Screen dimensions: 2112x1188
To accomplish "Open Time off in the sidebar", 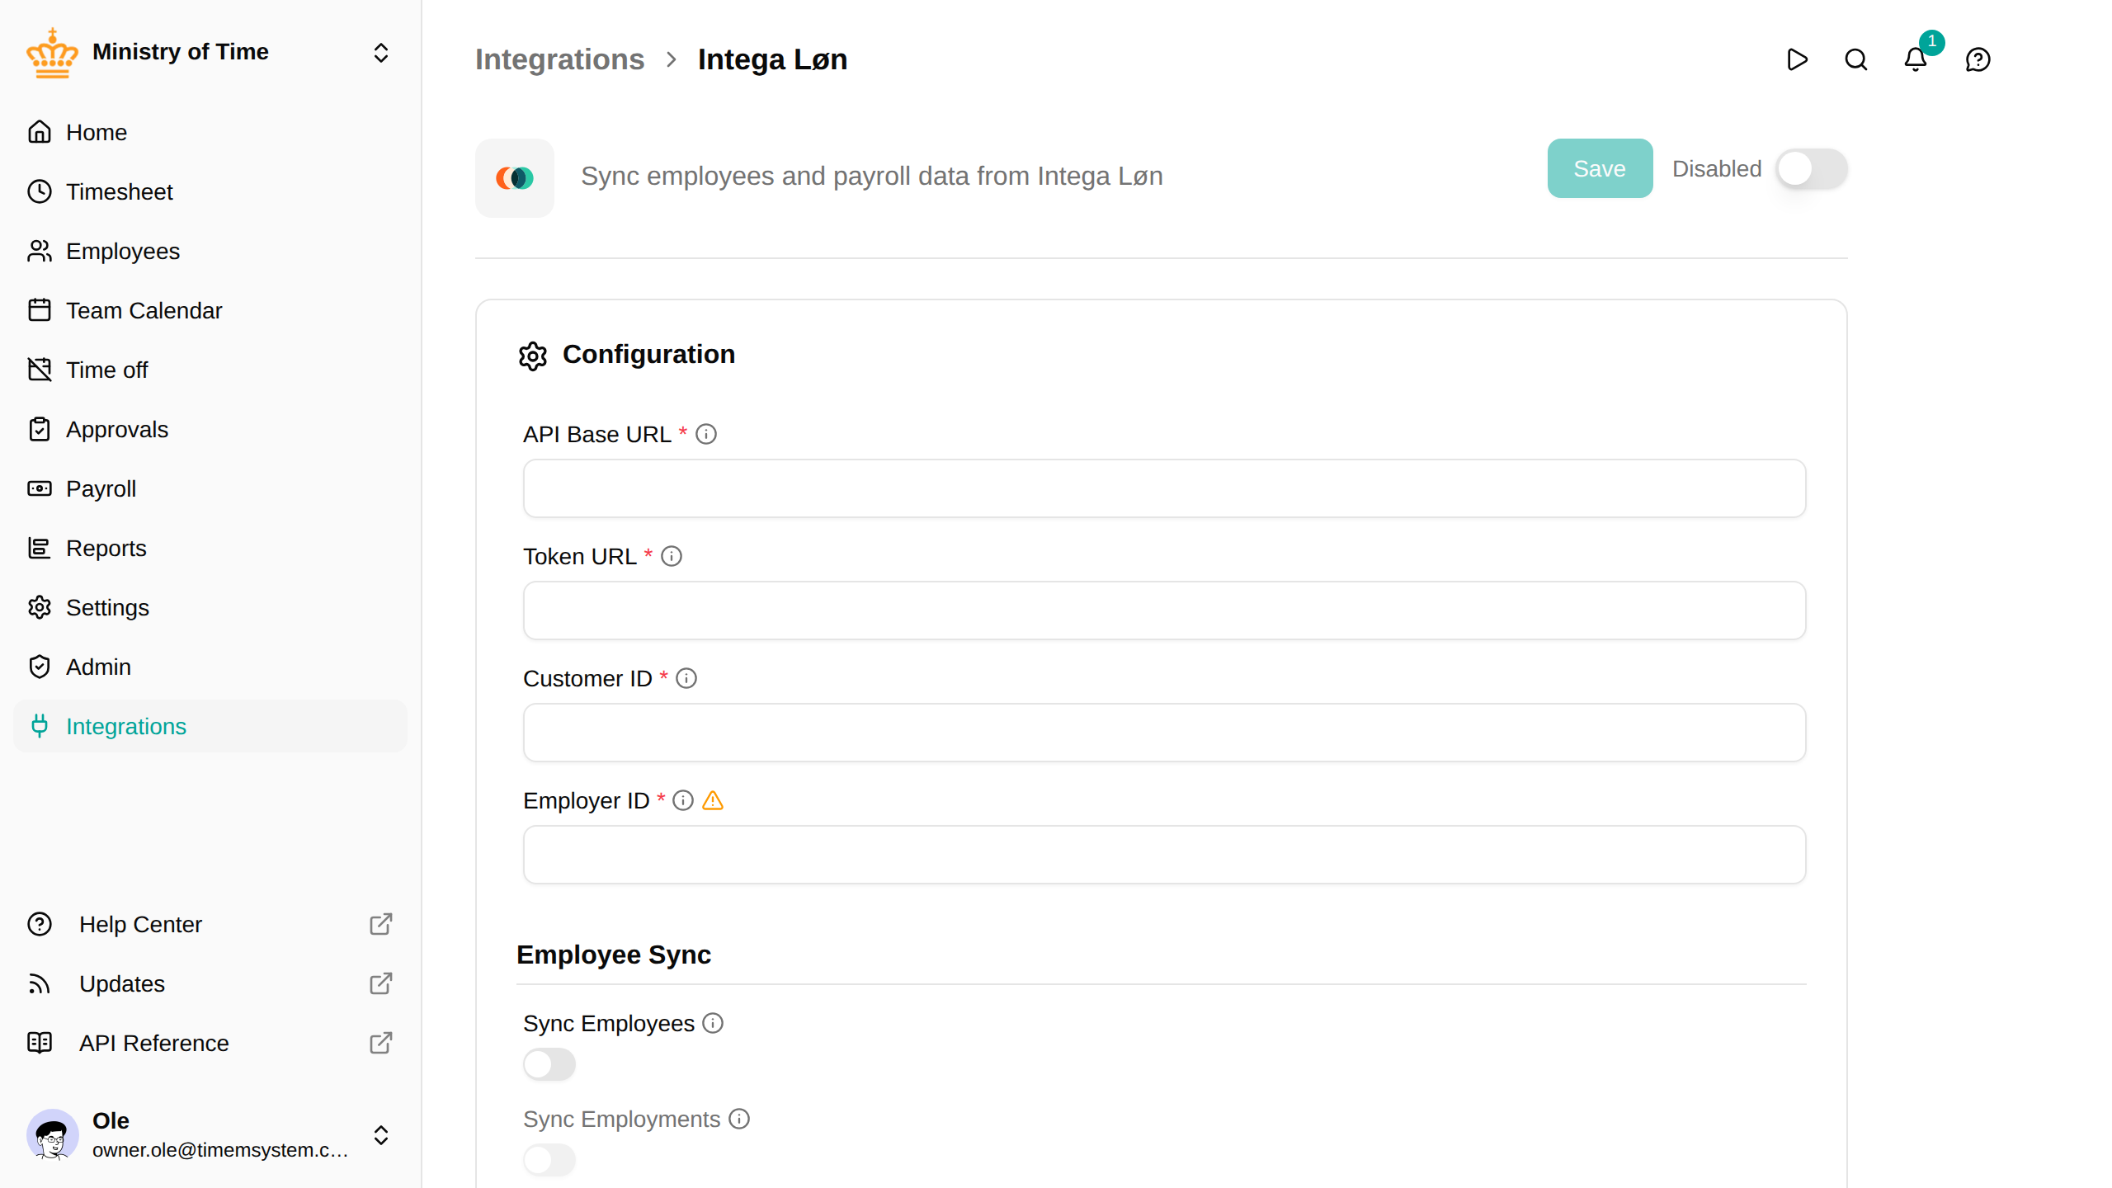I will point(210,370).
